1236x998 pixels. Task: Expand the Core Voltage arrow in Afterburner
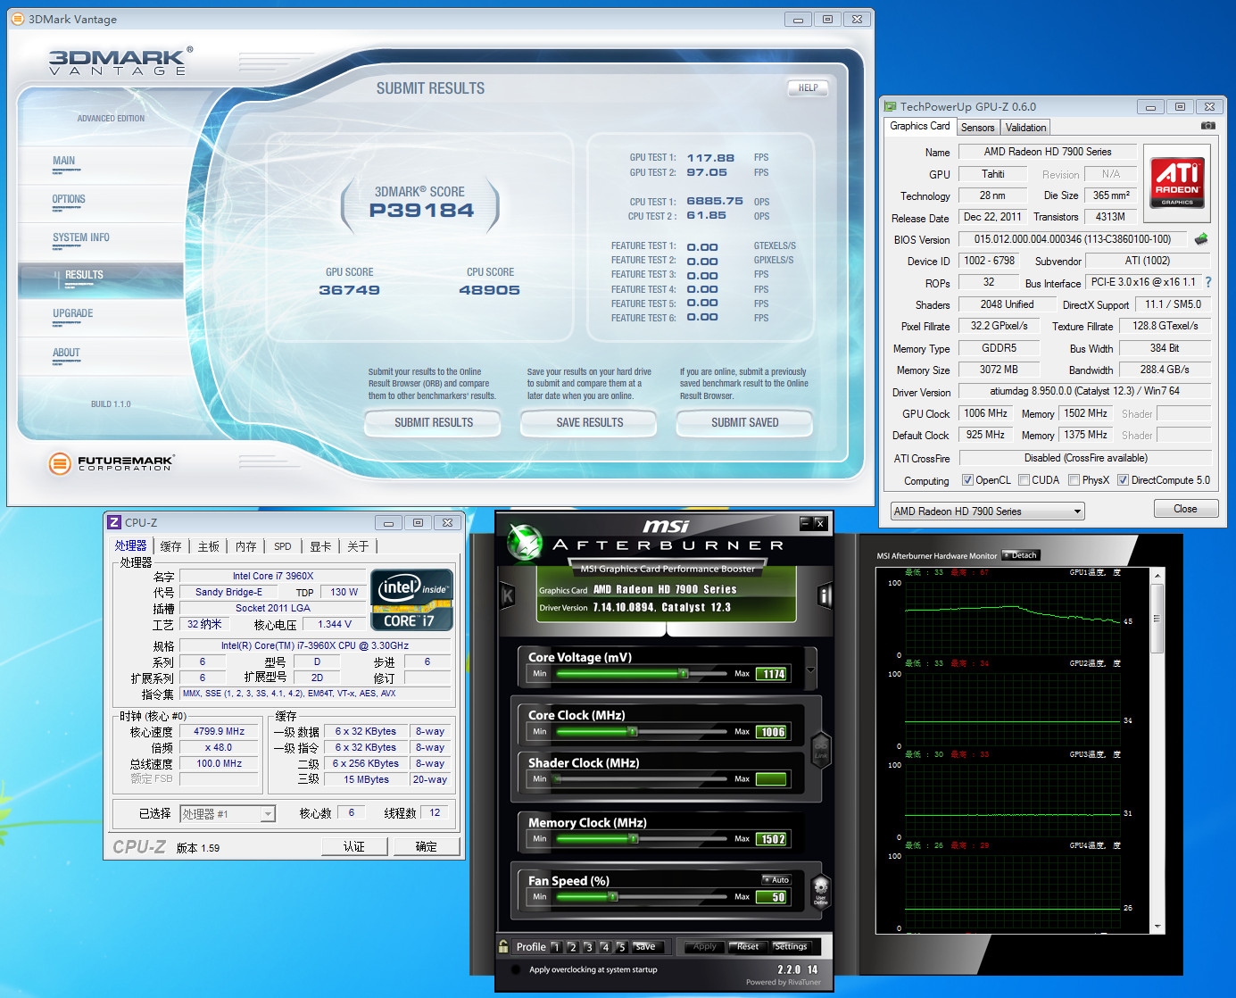[x=810, y=669]
